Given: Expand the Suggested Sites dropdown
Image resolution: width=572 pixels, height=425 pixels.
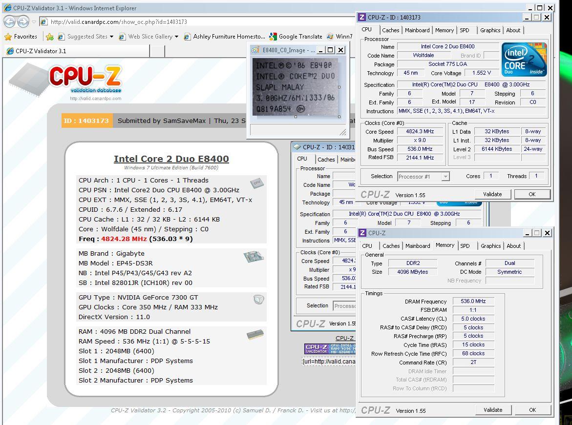Looking at the screenshot, I should [112, 37].
